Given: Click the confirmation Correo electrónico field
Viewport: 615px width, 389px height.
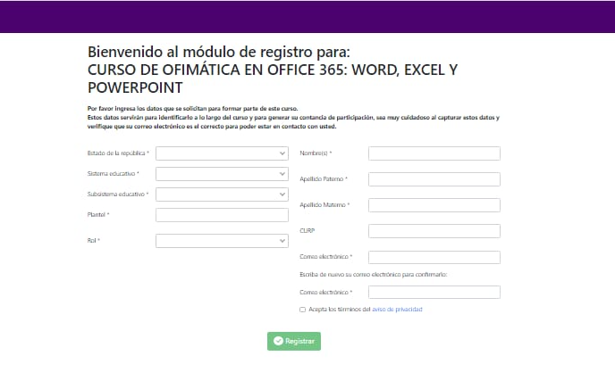Looking at the screenshot, I should point(434,293).
